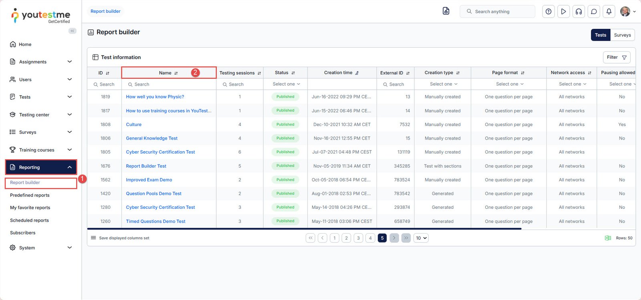Click the headset support icon
This screenshot has height=300, width=641.
coord(579,12)
